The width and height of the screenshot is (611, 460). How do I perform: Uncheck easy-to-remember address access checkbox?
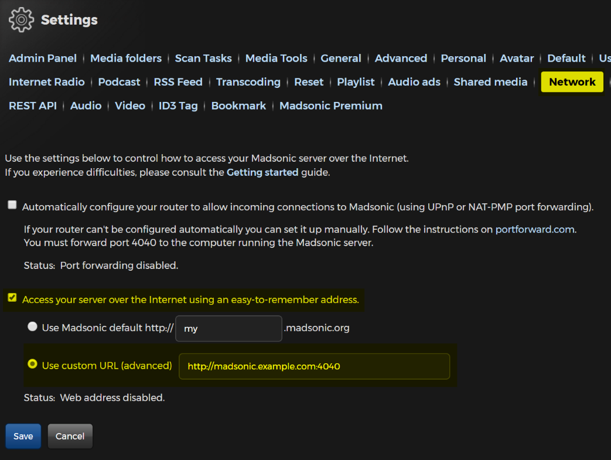point(12,298)
